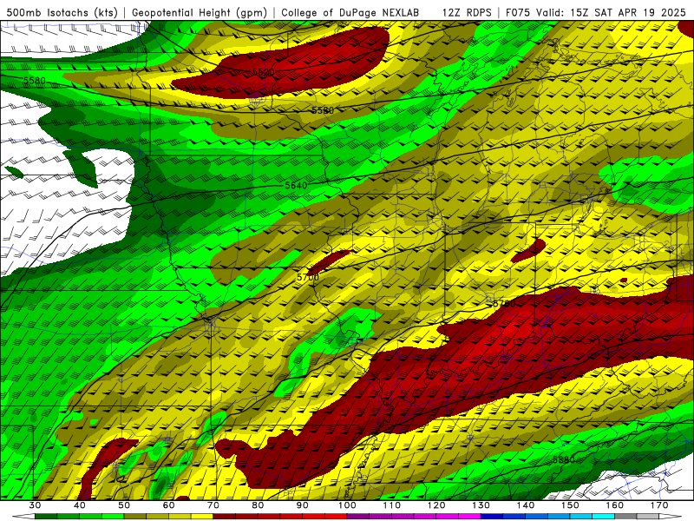Click the 5880 height contour label
694x521 pixels.
click(563, 460)
